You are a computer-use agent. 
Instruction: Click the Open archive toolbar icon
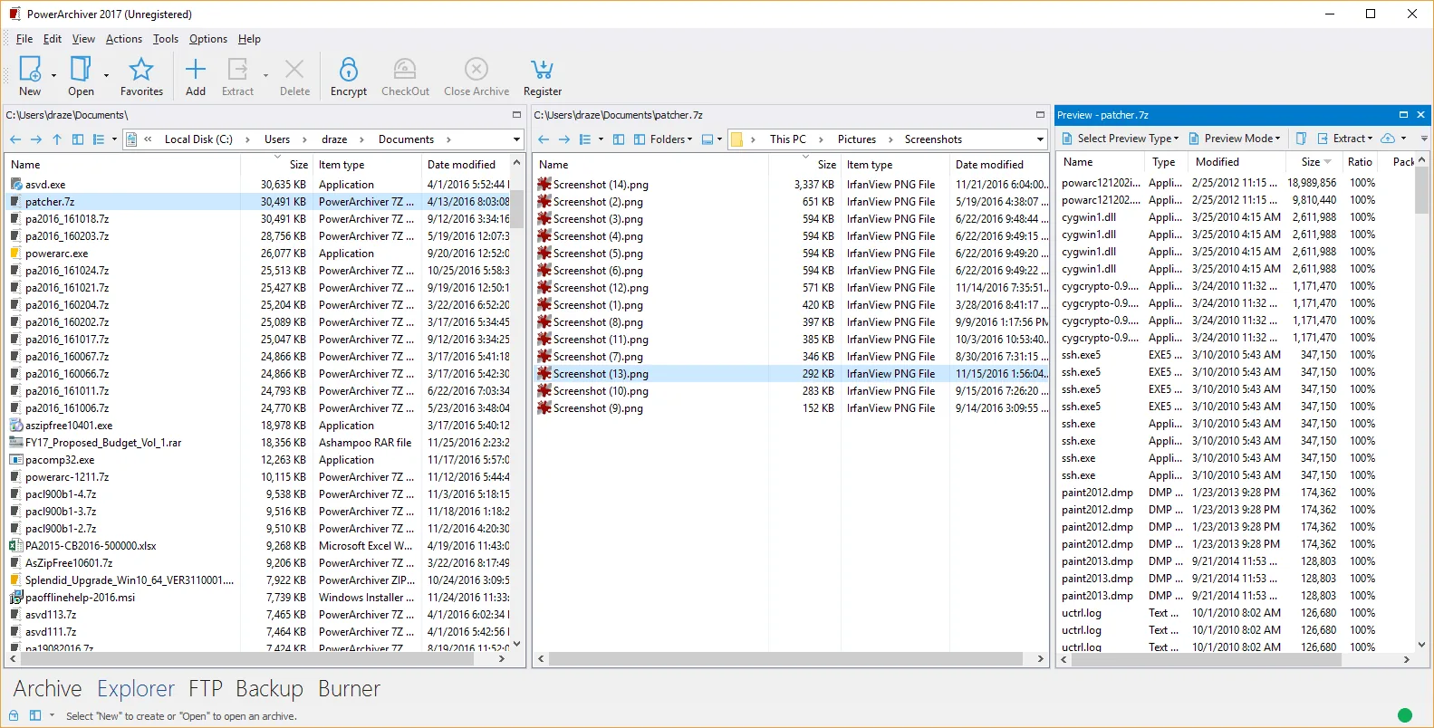81,70
